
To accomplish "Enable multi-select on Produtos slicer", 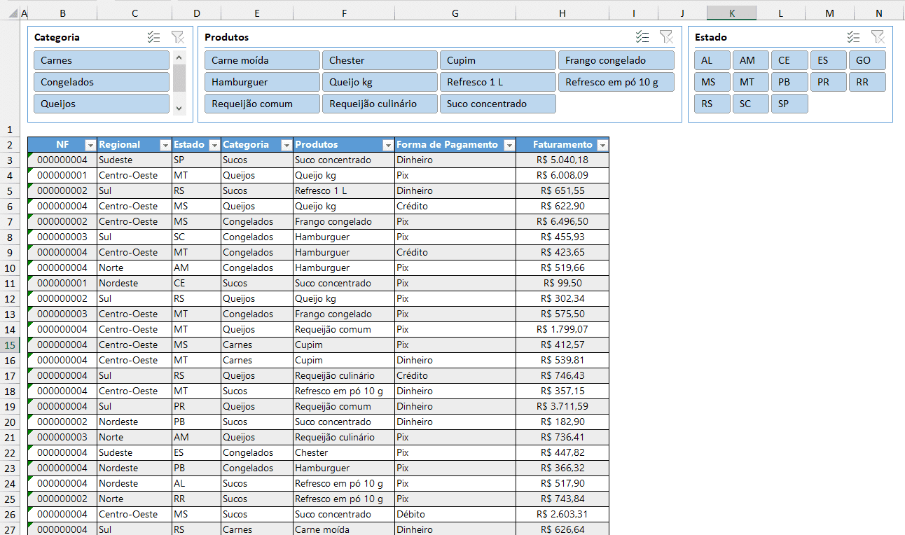I will (x=641, y=37).
